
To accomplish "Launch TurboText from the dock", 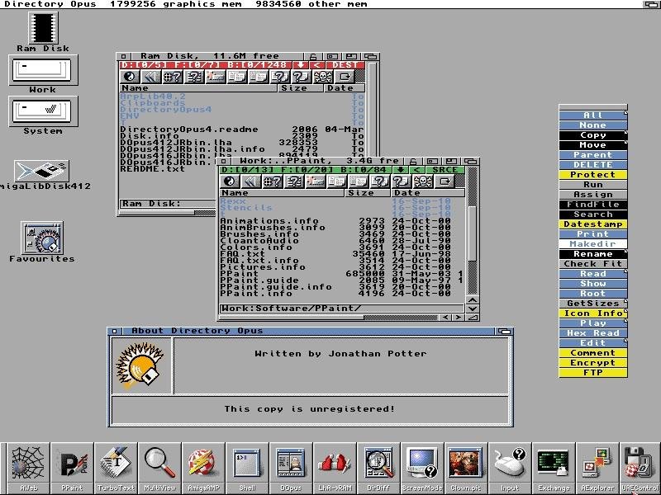I will (116, 468).
